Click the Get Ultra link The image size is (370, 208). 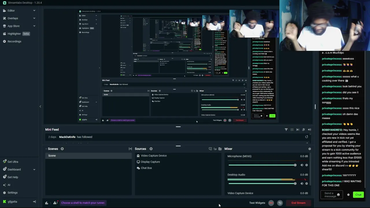coord(13,162)
